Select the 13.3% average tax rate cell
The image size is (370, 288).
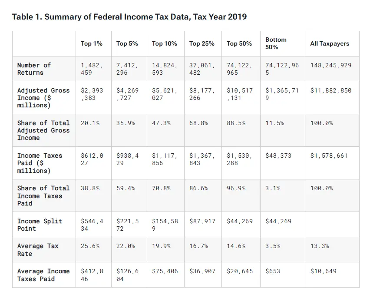319,246
